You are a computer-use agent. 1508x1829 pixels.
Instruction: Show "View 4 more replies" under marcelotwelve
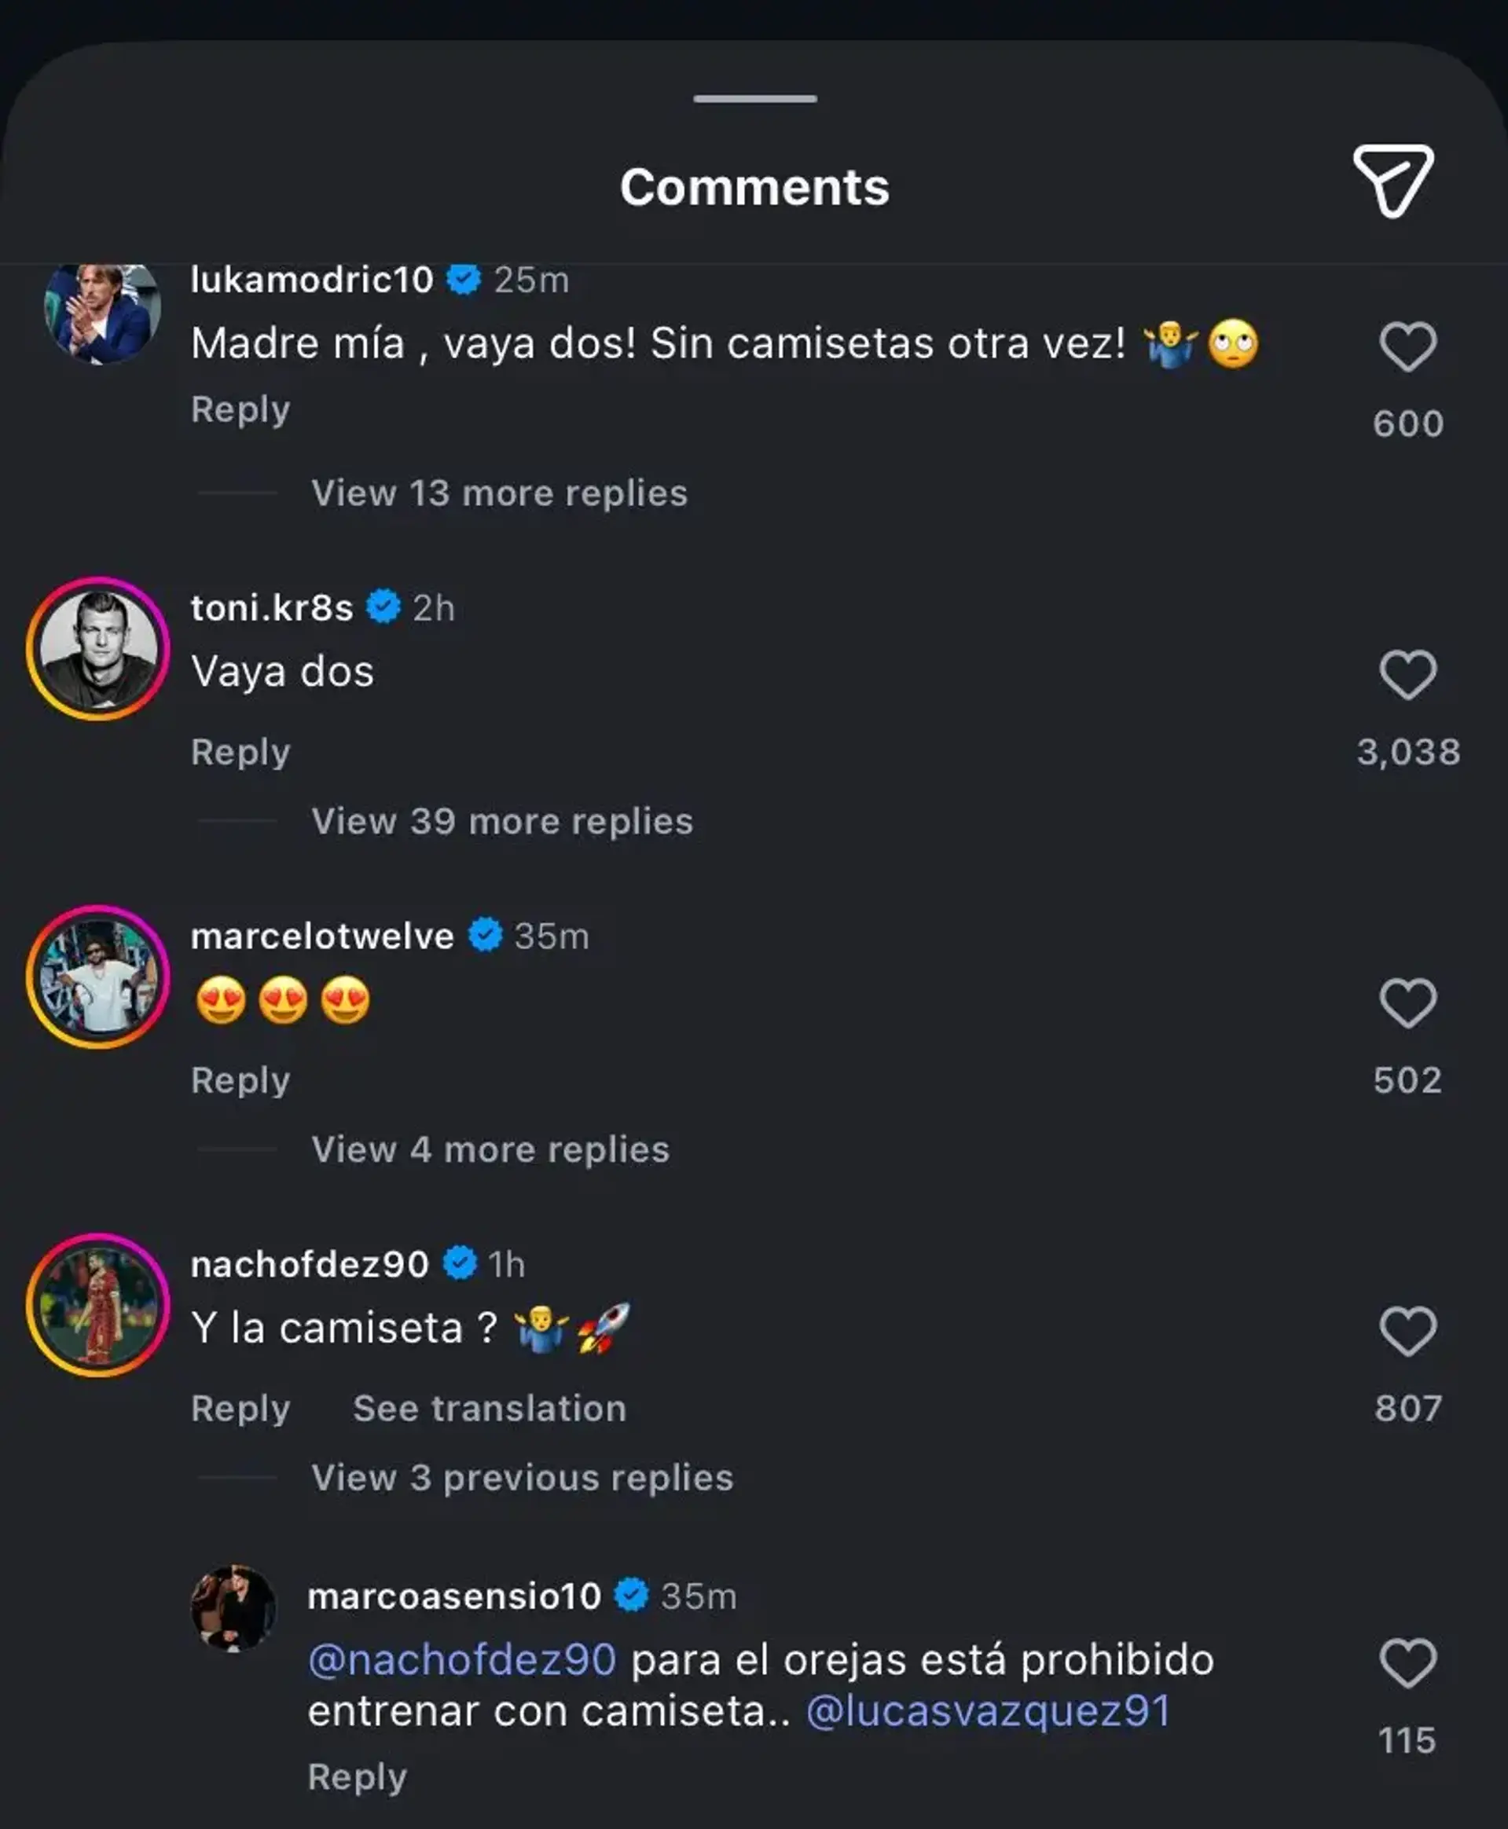[490, 1150]
